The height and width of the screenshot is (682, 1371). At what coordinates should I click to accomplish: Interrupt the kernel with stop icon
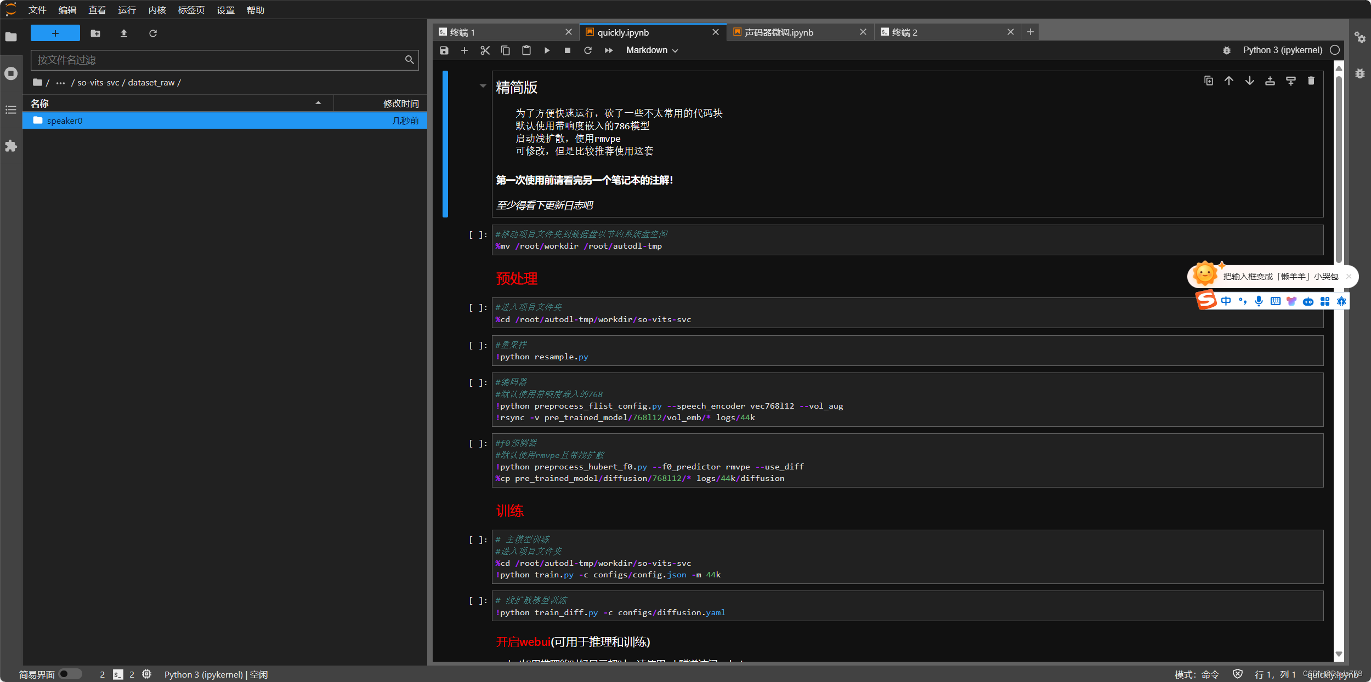tap(567, 50)
